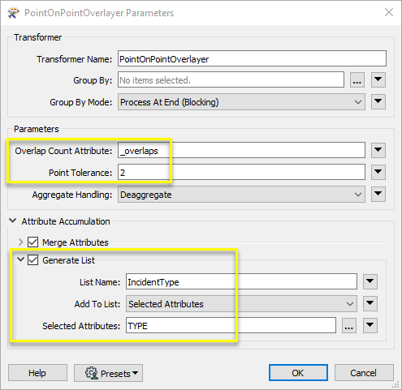Expand the Merge Attributes section
This screenshot has width=402, height=390.
tap(20, 242)
